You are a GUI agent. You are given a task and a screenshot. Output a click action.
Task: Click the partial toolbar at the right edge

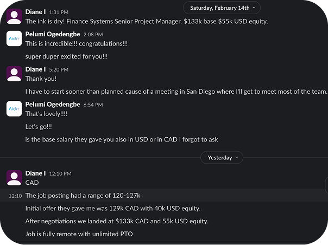(326, 185)
